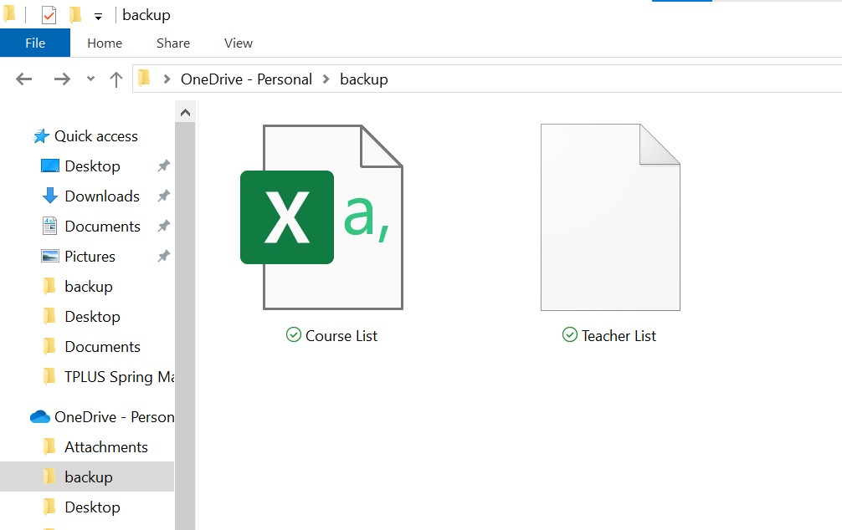The height and width of the screenshot is (530, 842).
Task: Switch to the Share ribbon tab
Action: coord(172,43)
